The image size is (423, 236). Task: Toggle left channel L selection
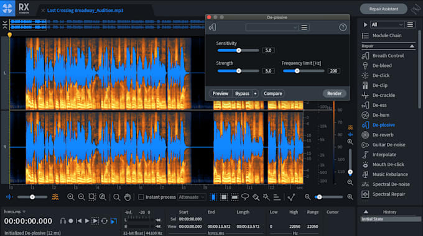pos(5,73)
